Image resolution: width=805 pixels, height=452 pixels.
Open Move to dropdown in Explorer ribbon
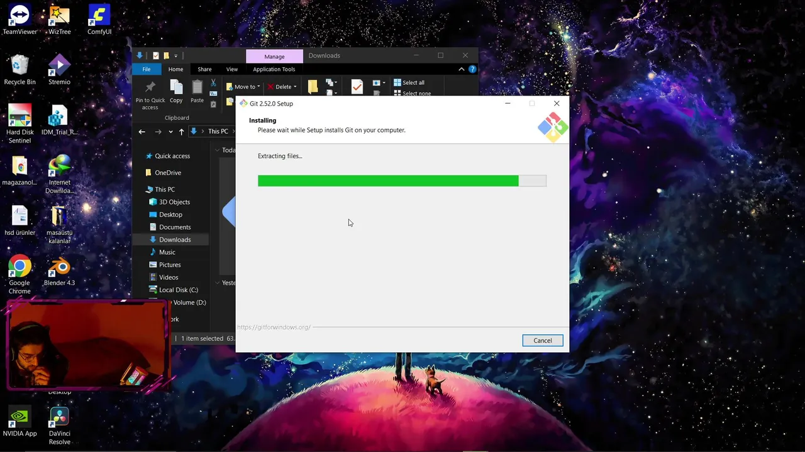coord(243,87)
